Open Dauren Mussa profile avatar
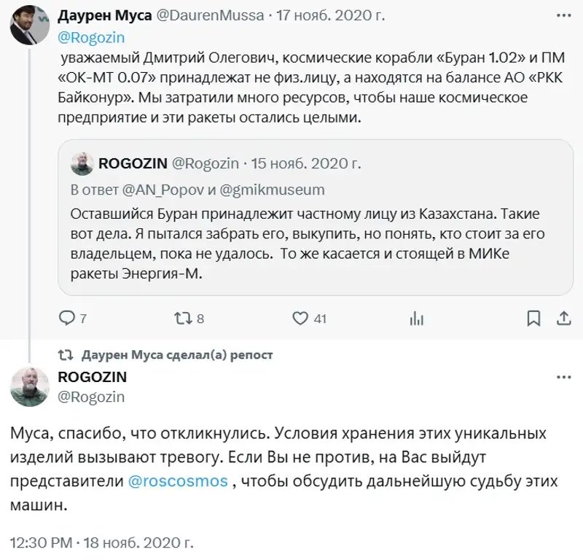 click(x=29, y=26)
